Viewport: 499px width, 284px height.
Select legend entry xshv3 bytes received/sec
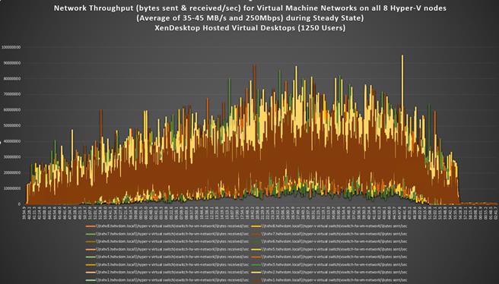[167, 264]
